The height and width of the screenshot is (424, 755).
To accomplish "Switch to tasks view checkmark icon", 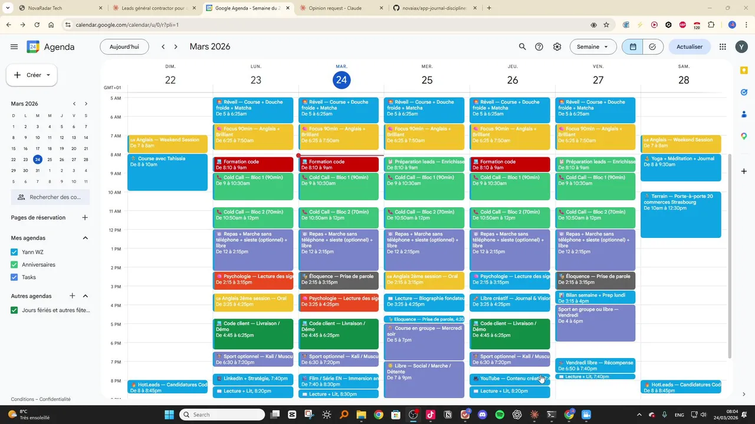I will pos(653,47).
